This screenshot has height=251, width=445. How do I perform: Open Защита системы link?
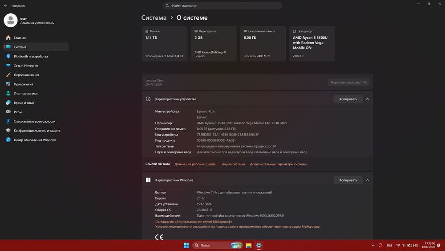tap(233, 164)
